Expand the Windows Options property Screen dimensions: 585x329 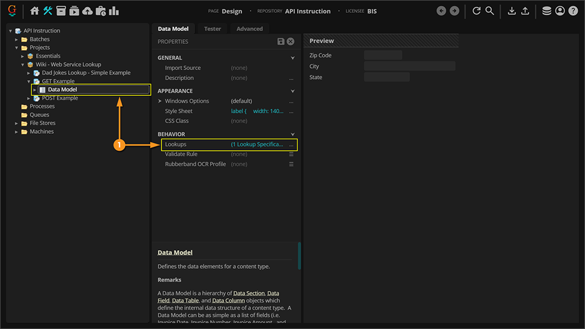160,101
